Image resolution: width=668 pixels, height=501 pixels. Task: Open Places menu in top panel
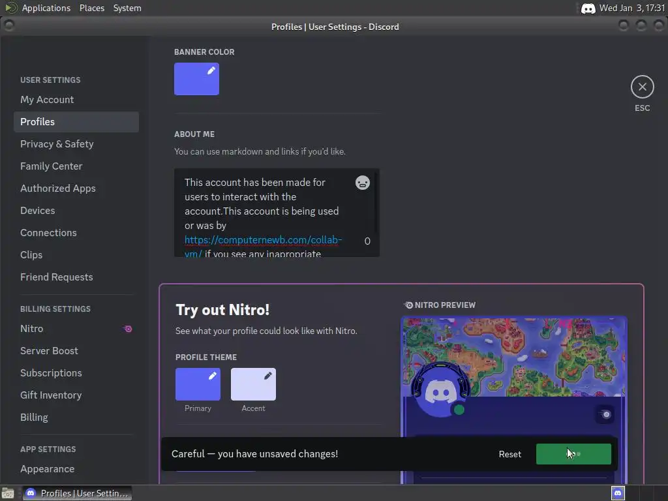pyautogui.click(x=91, y=8)
